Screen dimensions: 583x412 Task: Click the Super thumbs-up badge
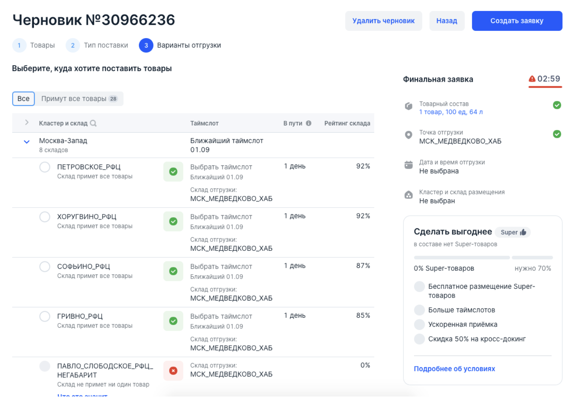coord(513,232)
